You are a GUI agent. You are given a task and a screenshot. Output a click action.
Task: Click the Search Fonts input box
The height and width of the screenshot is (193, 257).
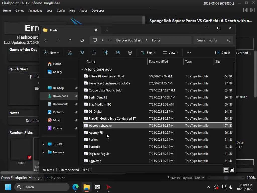[213, 40]
